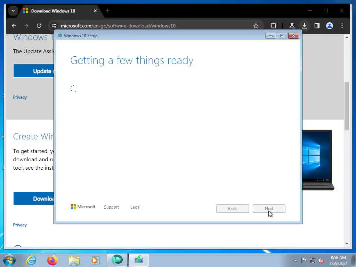This screenshot has width=356, height=267.
Task: Open the lower Privacy link
Action: pos(20,225)
